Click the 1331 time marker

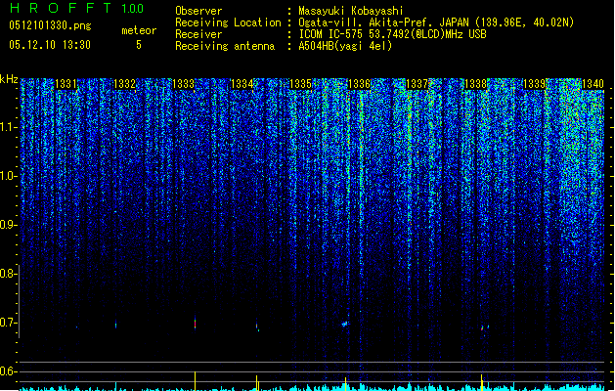[66, 84]
